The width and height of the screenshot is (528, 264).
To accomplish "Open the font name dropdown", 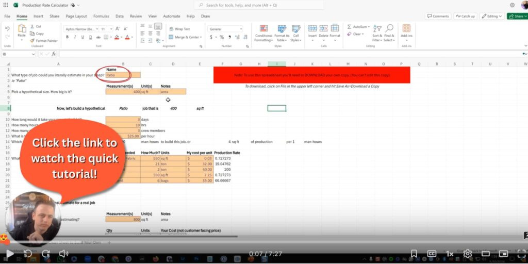I will tap(81, 29).
